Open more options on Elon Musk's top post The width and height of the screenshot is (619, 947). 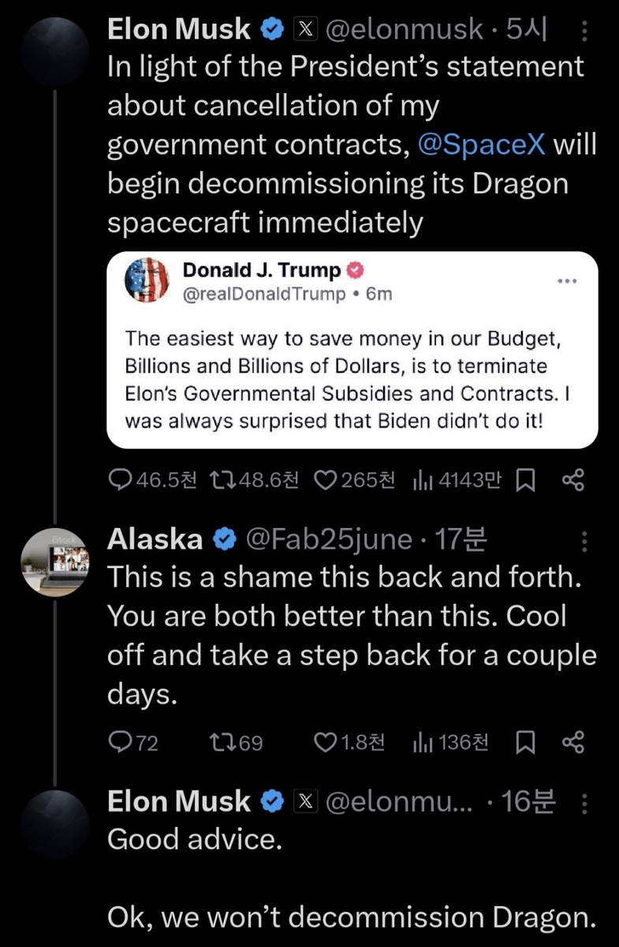(x=584, y=30)
